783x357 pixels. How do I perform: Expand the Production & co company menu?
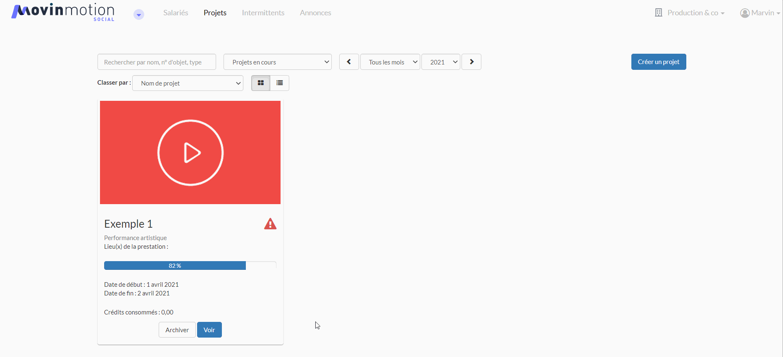coord(696,13)
